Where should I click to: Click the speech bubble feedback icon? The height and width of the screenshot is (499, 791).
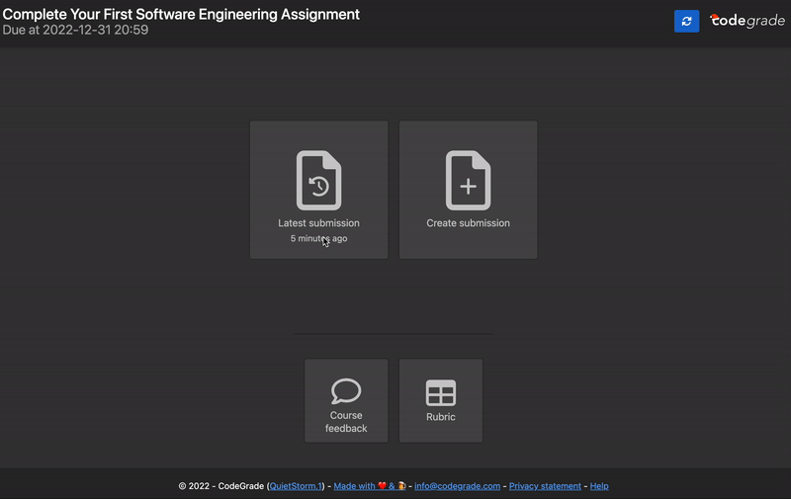(x=346, y=391)
